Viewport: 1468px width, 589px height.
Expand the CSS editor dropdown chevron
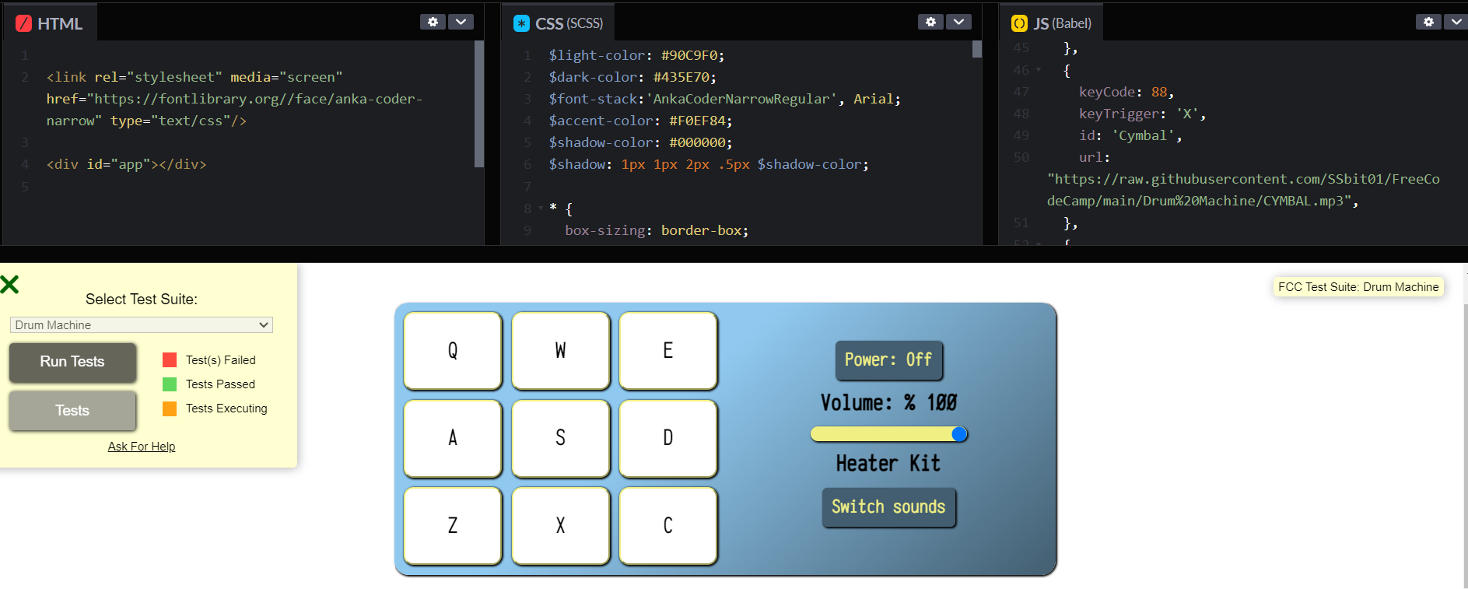[958, 22]
